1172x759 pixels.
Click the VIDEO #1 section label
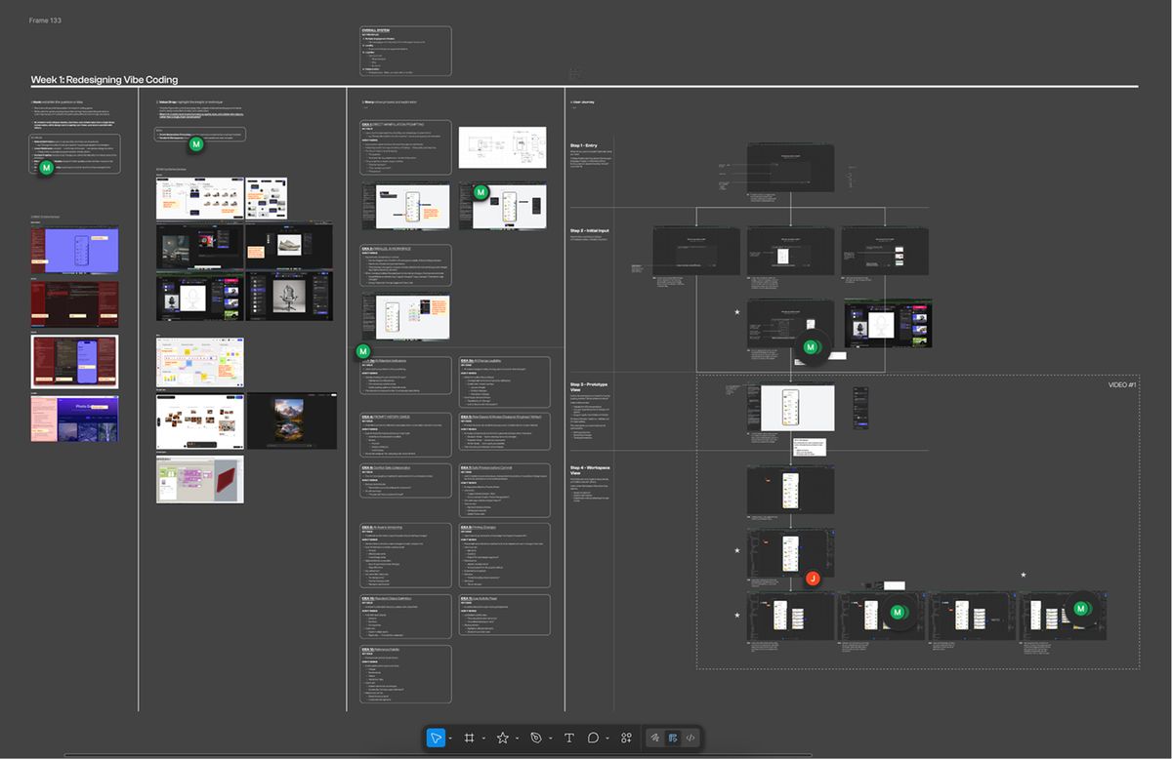click(1121, 384)
